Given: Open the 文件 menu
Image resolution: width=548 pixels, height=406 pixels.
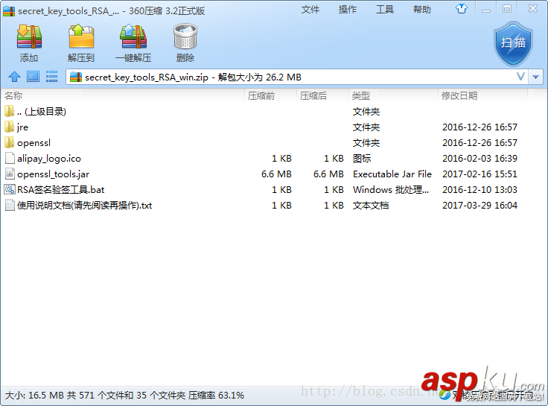Looking at the screenshot, I should (x=310, y=10).
